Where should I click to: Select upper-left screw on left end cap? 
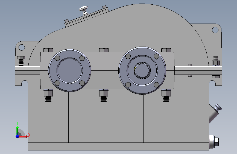(57, 58)
